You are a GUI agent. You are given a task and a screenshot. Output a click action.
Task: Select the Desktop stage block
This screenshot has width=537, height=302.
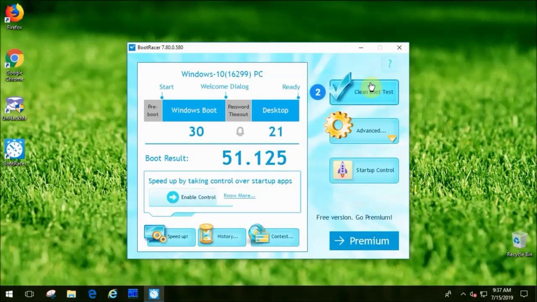275,110
